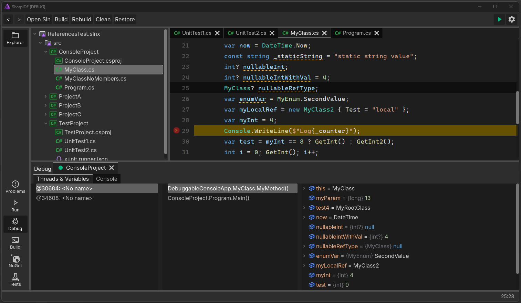521x303 pixels.
Task: Click the Open Sln button
Action: pos(39,19)
